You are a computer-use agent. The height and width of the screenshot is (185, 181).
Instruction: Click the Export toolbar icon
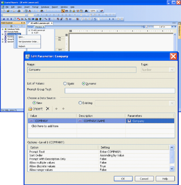(30, 11)
